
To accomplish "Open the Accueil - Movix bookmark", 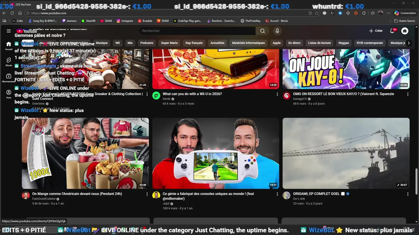I will tap(277, 21).
